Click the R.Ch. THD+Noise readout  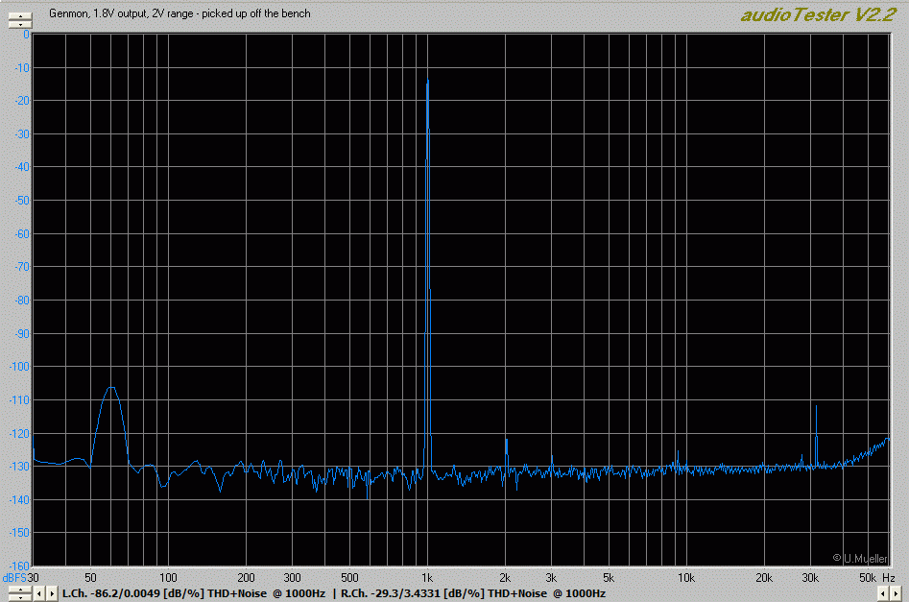tap(472, 593)
